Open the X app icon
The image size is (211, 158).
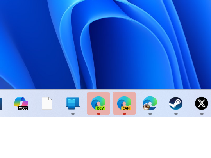tap(202, 103)
